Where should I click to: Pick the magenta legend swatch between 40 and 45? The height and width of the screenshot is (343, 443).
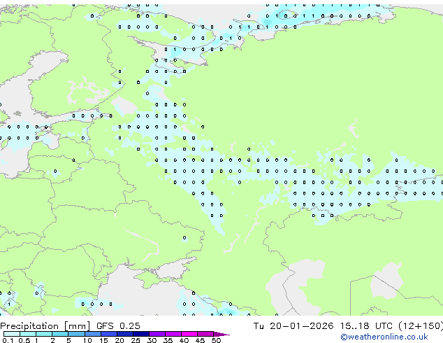(189, 334)
